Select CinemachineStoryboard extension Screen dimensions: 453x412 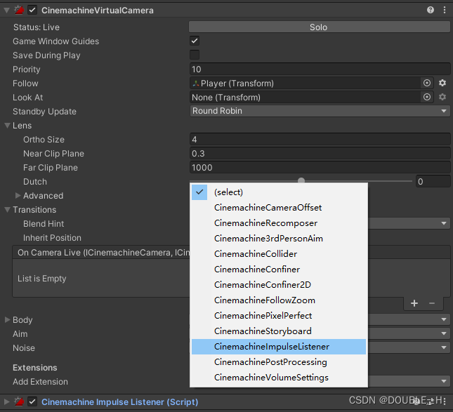(x=279, y=331)
